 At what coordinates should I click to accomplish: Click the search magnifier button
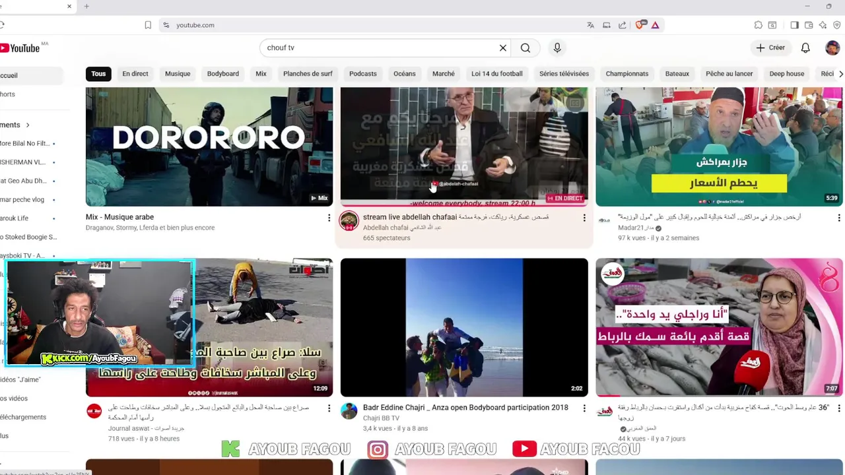[x=525, y=47]
